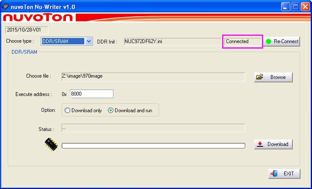Click the exit door icon

tap(274, 174)
